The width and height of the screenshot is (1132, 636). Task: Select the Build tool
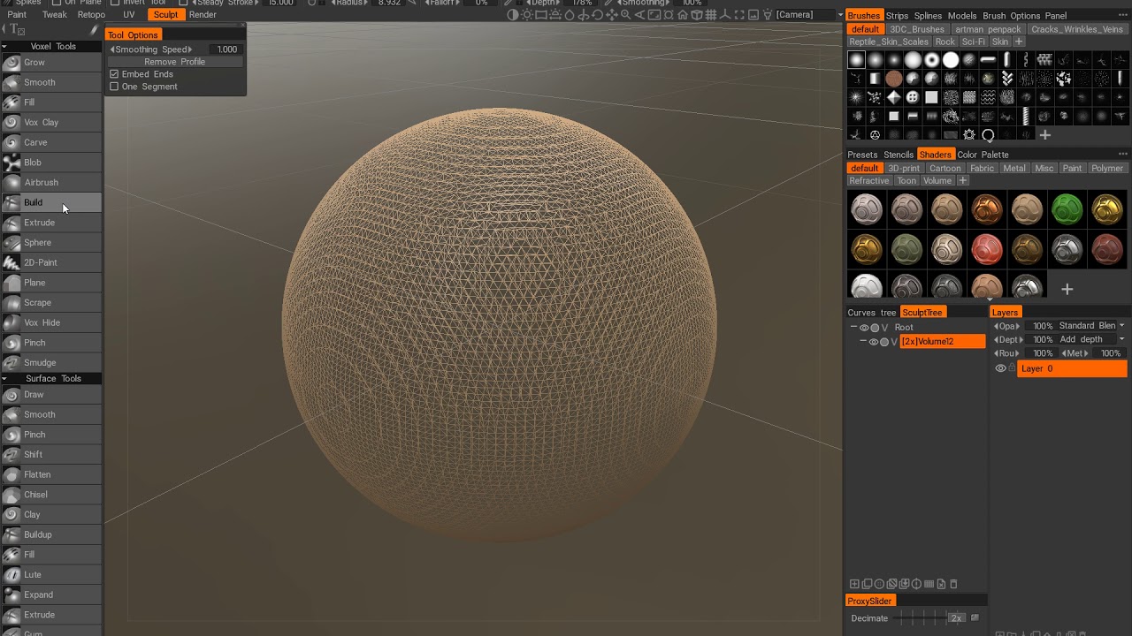[51, 202]
